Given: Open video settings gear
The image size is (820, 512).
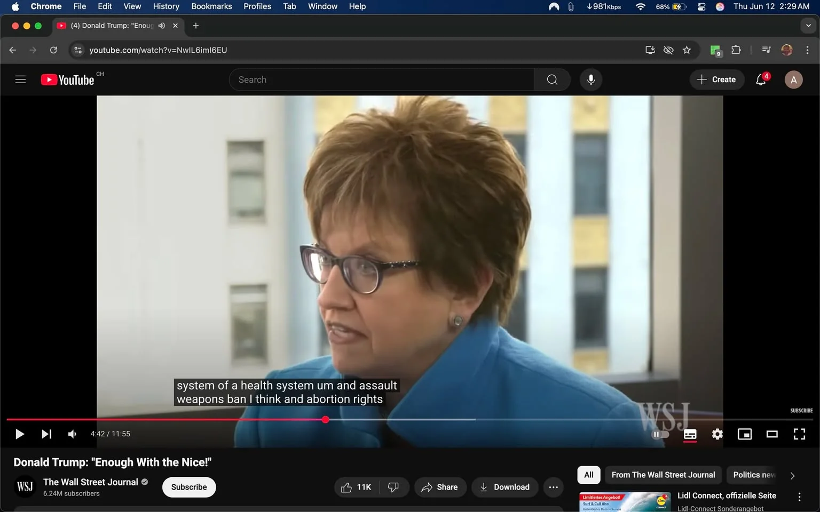Looking at the screenshot, I should click(717, 434).
